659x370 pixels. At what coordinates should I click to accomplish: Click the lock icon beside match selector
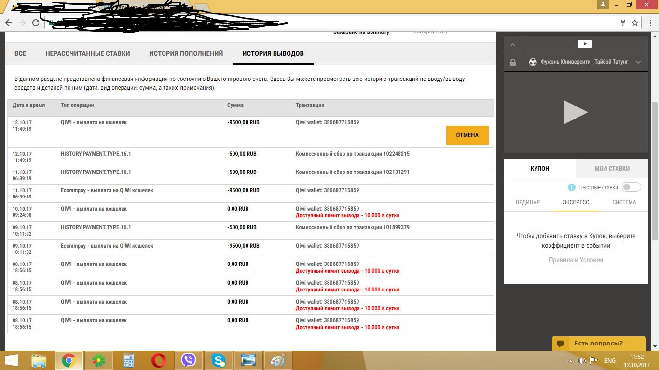(x=512, y=62)
